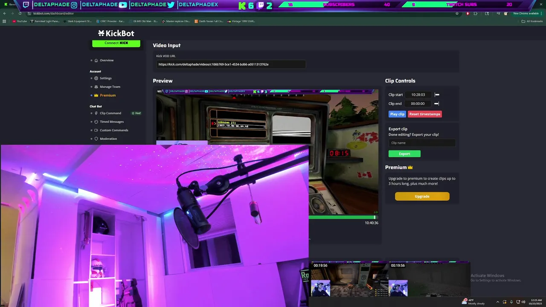Select the second 00:19:56 thumbnail
The height and width of the screenshot is (307, 546).
pyautogui.click(x=429, y=279)
